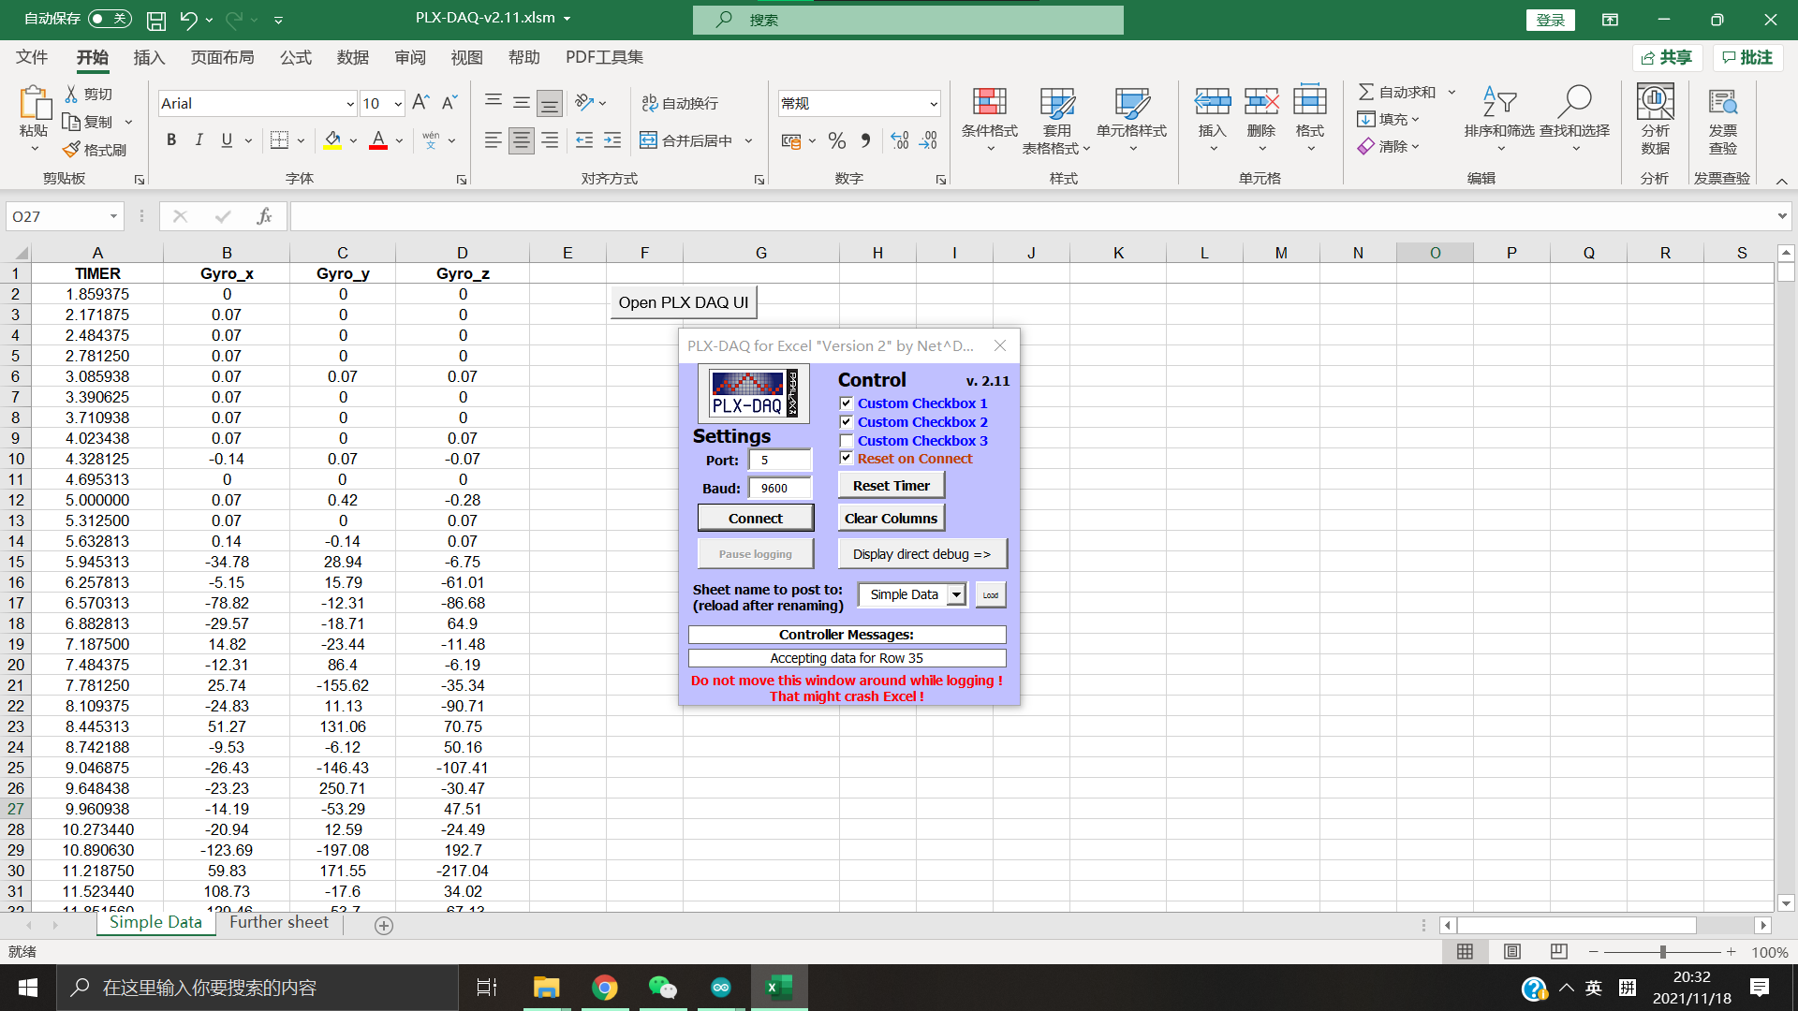Switch to the 数据 (Data) tab
Screen dimensions: 1798x1011
[x=353, y=57]
